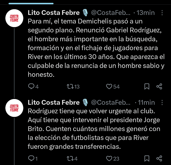The height and width of the screenshot is (165, 171).
Task: Open Costa Febre avatar on second tweet
Action: point(14,108)
